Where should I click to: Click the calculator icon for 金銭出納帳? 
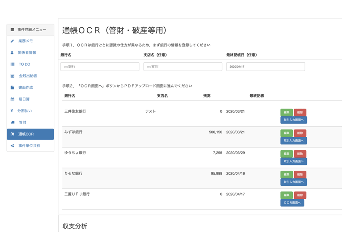pyautogui.click(x=12, y=76)
